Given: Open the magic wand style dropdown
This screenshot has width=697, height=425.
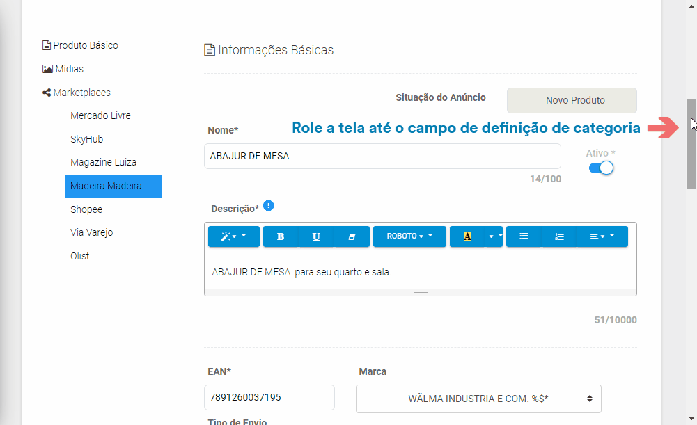Looking at the screenshot, I should (234, 236).
